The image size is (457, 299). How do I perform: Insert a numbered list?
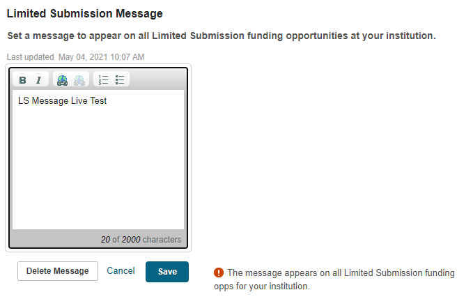pyautogui.click(x=104, y=80)
